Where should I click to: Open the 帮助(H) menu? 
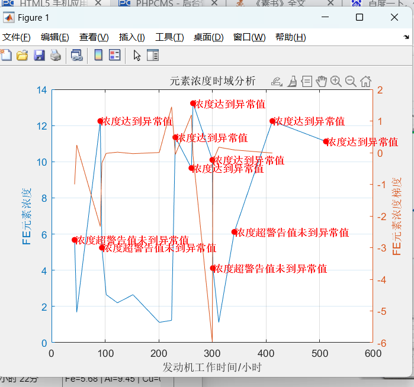(291, 37)
